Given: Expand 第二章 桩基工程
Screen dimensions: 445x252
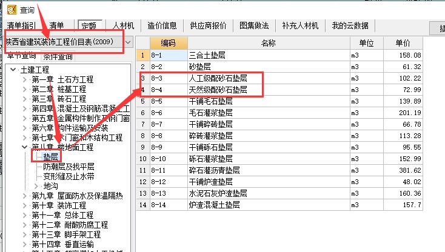Looking at the screenshot, I should click(x=24, y=89).
